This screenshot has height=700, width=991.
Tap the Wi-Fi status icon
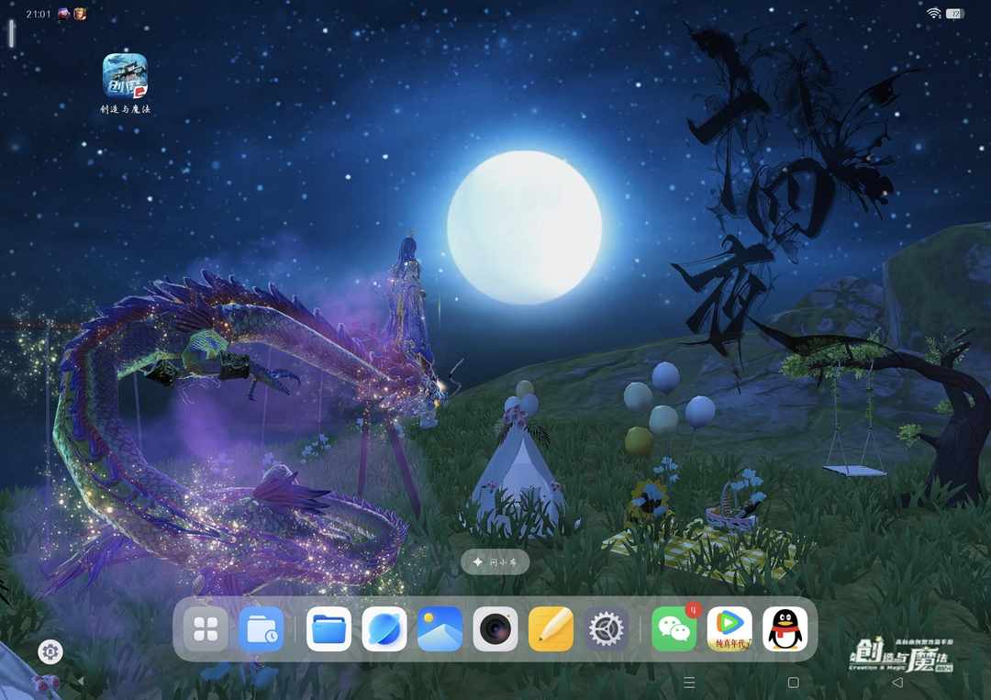pyautogui.click(x=933, y=14)
